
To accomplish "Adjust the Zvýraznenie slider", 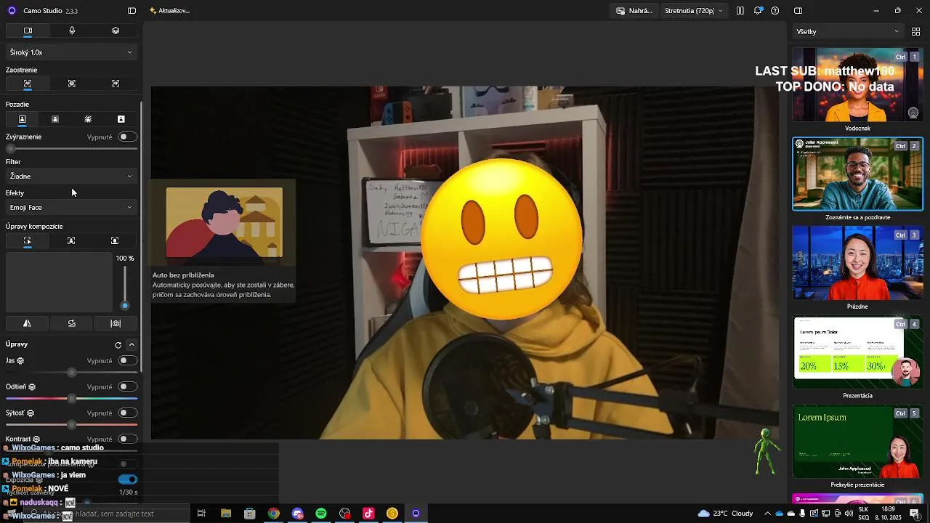I will coord(71,149).
